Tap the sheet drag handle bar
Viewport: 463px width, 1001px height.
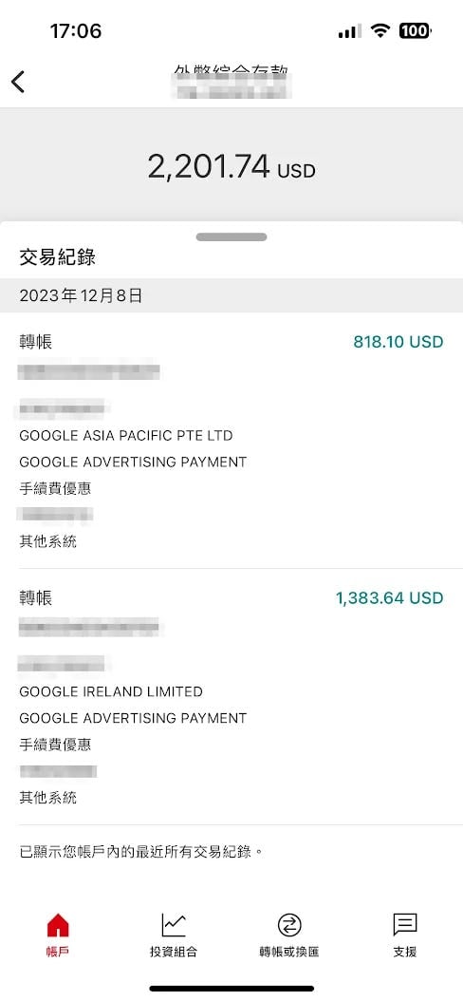231,236
